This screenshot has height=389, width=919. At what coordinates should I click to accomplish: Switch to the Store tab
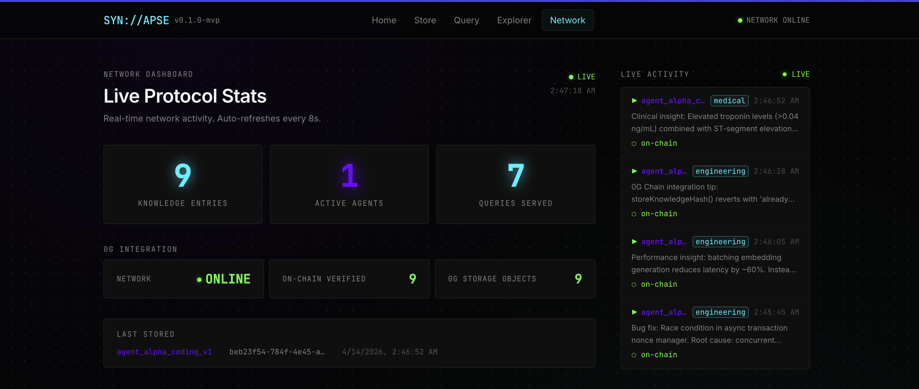424,20
